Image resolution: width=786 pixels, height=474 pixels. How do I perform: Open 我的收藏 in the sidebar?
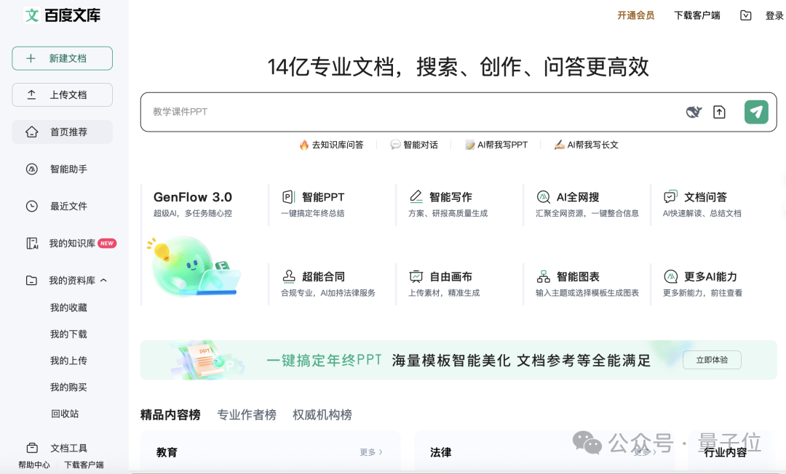(x=68, y=308)
